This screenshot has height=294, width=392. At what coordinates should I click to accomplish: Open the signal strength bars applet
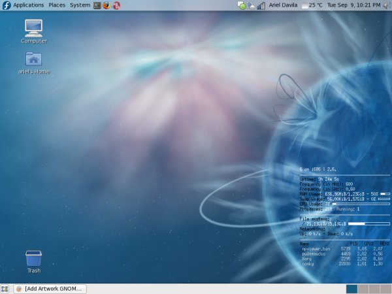click(x=261, y=6)
